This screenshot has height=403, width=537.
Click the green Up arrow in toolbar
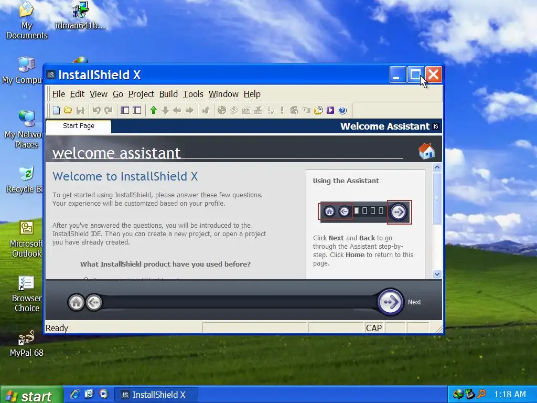[154, 110]
